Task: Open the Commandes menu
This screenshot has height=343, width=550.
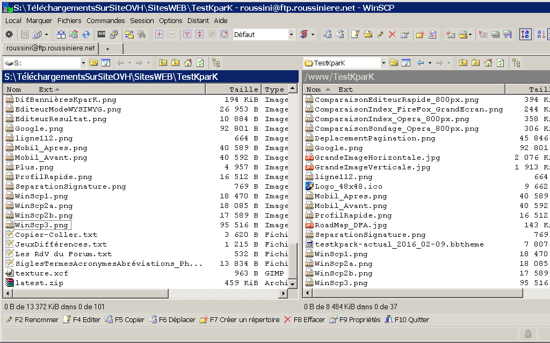Action: coord(106,20)
